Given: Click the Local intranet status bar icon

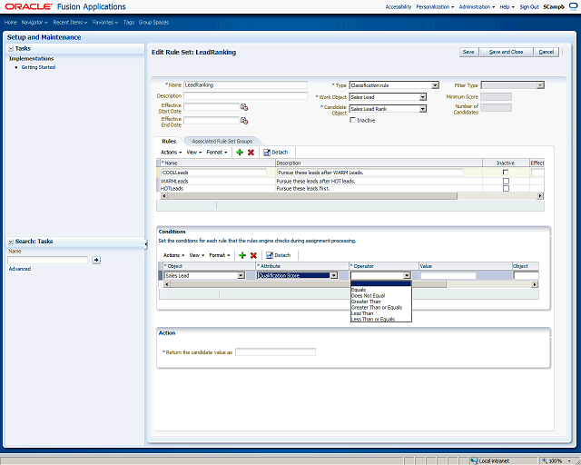Looking at the screenshot, I should coord(474,460).
